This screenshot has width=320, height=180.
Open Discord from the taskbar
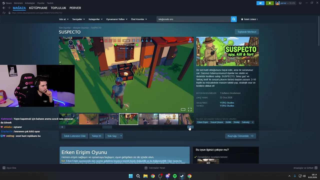tap(167, 176)
